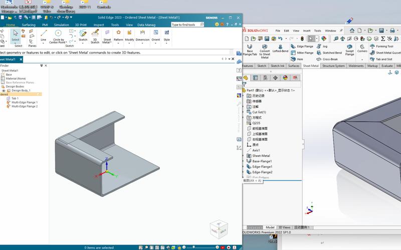Click the Jog tool in SolidWorks
Viewport: 401px width, 250px height.
point(322,46)
